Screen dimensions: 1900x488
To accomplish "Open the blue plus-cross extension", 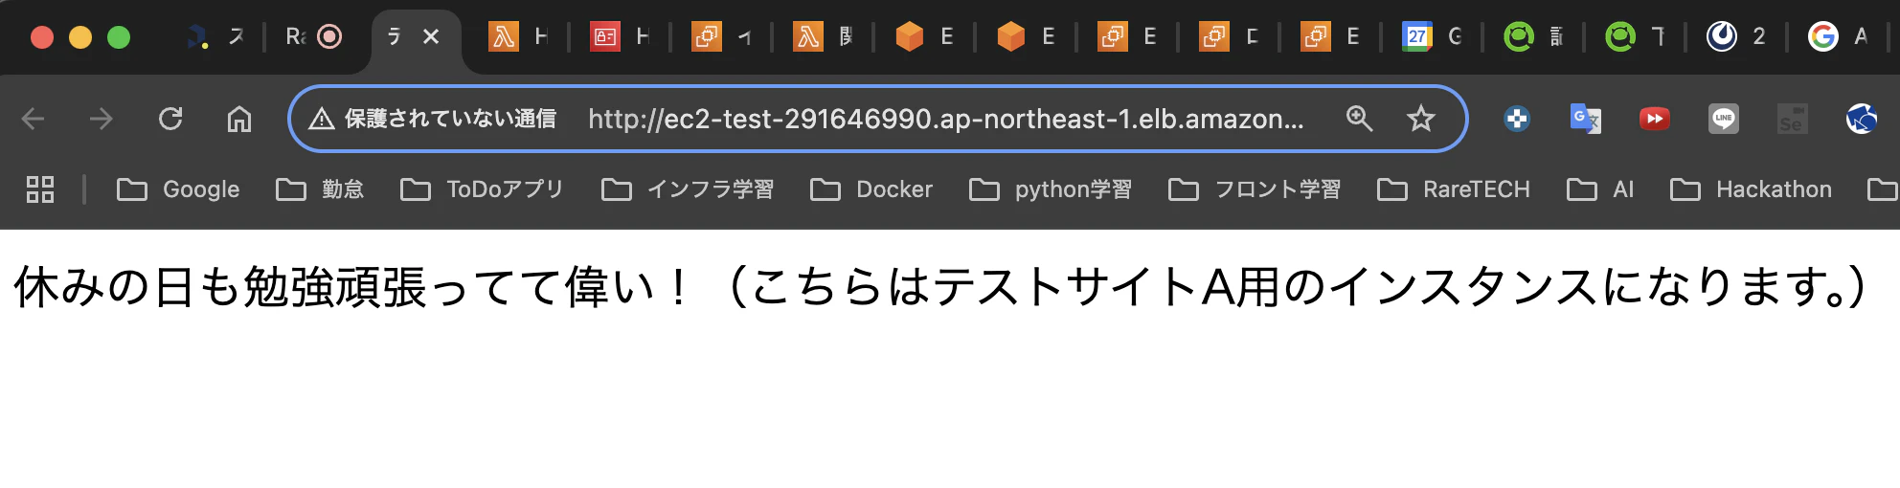I will click(x=1517, y=119).
